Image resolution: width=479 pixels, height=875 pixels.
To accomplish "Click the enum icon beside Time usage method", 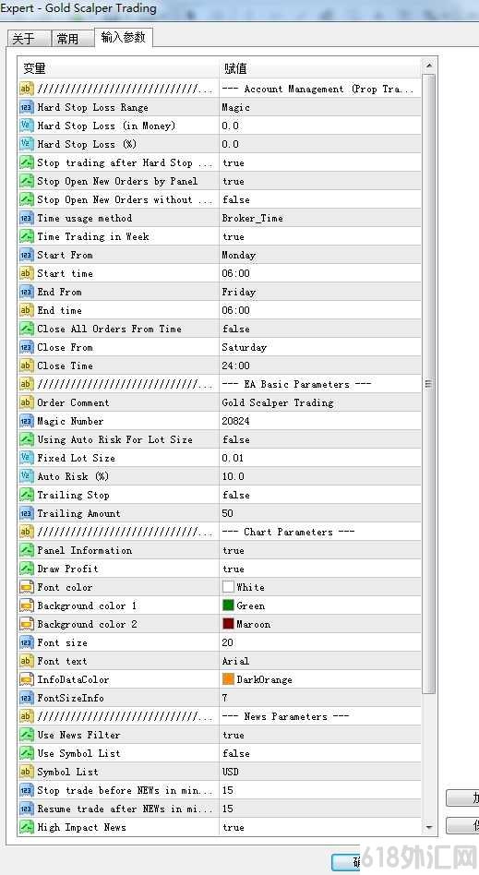I will (x=26, y=218).
